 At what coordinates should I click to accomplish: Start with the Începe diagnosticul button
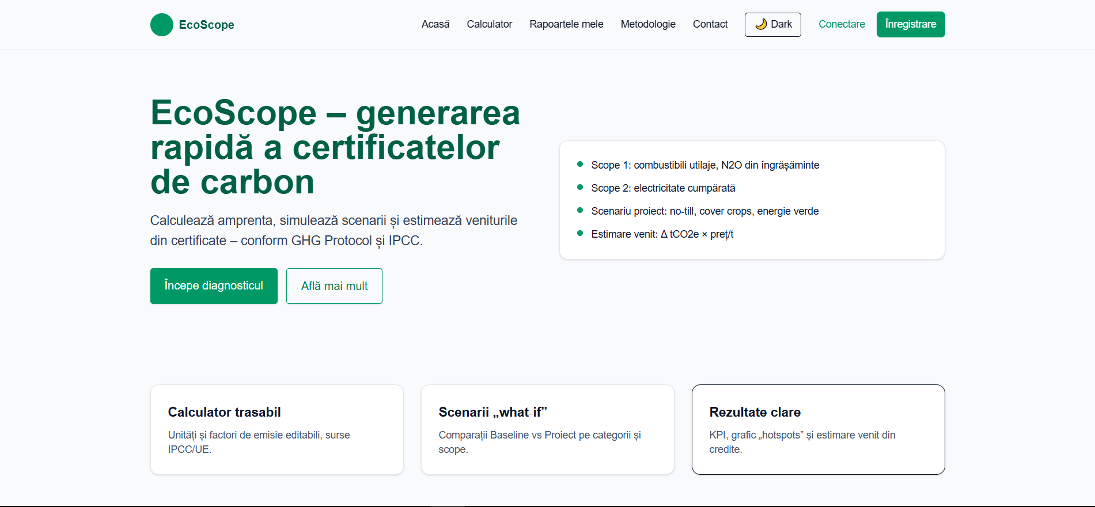214,286
